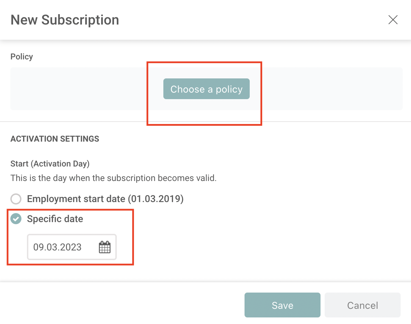Image resolution: width=411 pixels, height=324 pixels.
Task: Click the 'Employment start date (01.03.2019)' label
Action: click(x=105, y=199)
